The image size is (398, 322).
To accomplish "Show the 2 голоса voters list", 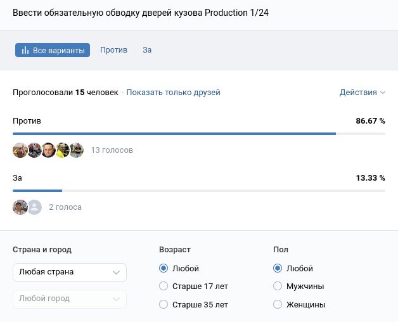I will tap(65, 207).
